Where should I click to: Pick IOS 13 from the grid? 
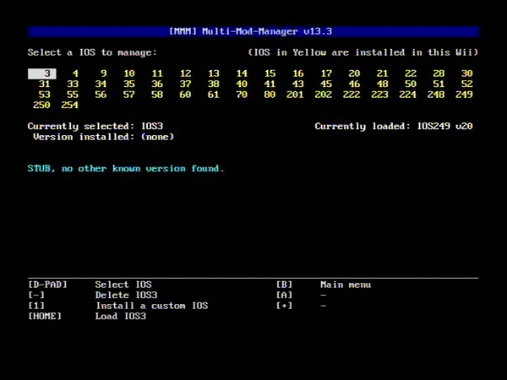pos(214,73)
